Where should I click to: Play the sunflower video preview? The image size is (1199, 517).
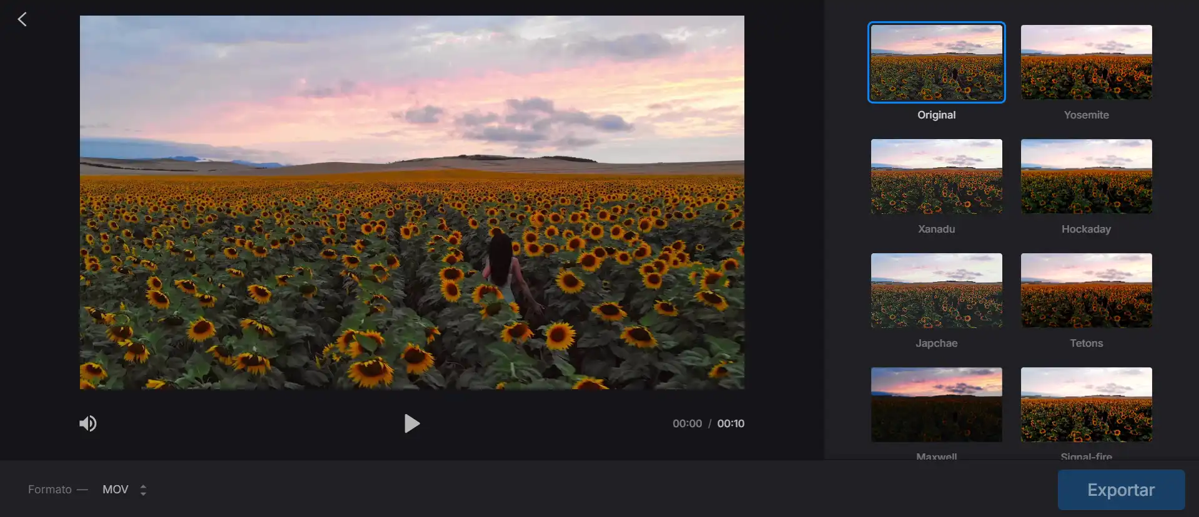pyautogui.click(x=412, y=423)
